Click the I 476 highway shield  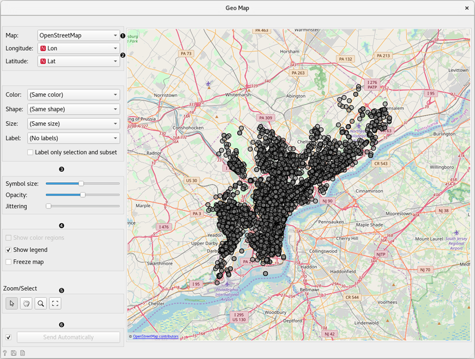[164, 227]
